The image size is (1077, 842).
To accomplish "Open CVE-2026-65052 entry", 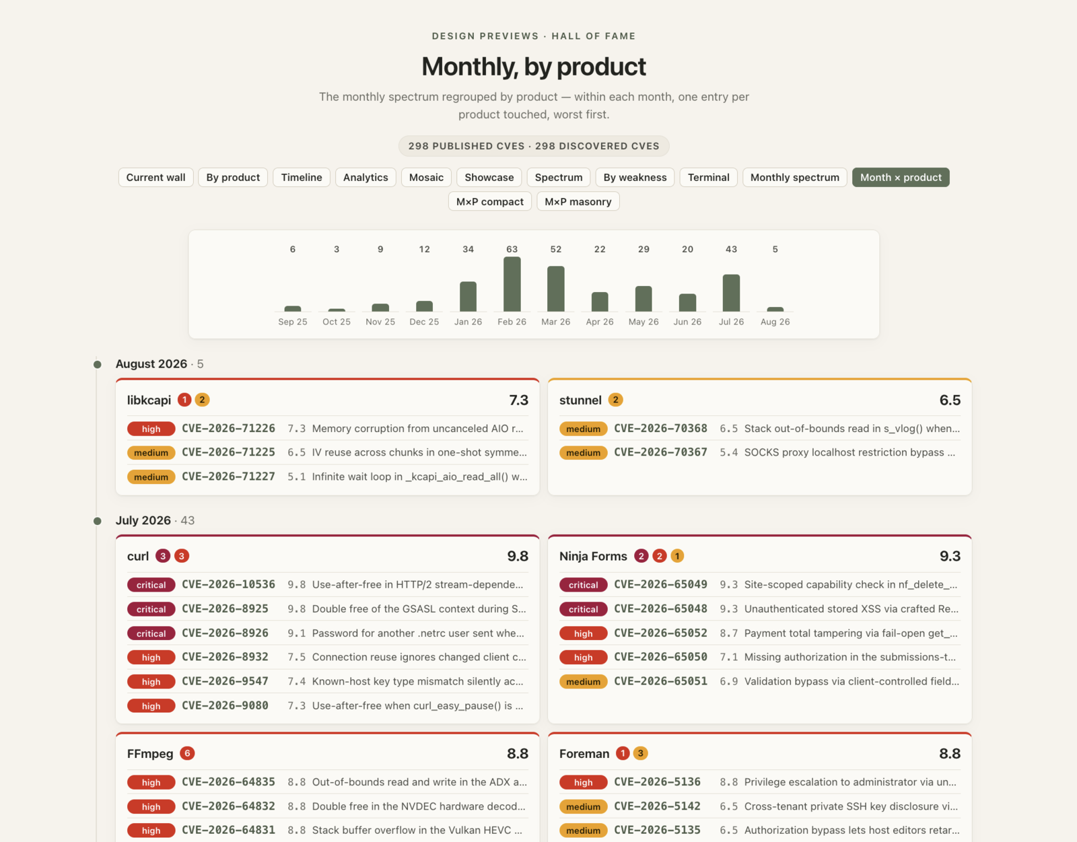I will [759, 633].
